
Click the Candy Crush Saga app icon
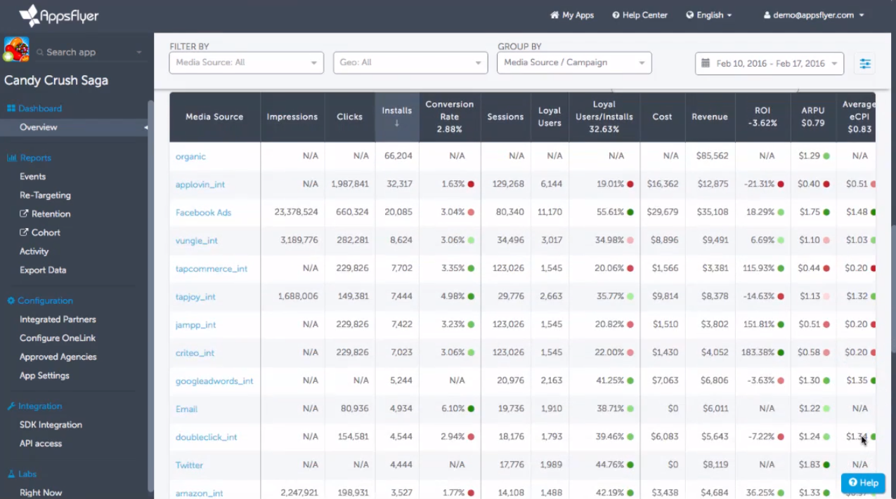(16, 50)
